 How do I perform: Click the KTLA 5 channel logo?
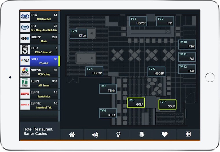pos(25,50)
